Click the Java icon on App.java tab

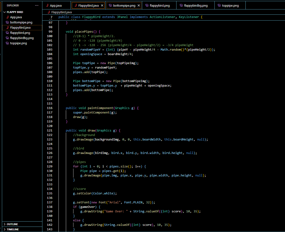click(x=47, y=5)
